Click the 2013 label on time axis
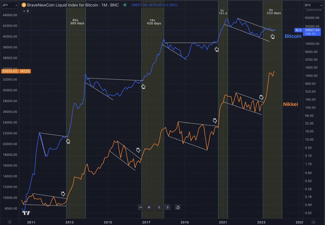 [70, 222]
